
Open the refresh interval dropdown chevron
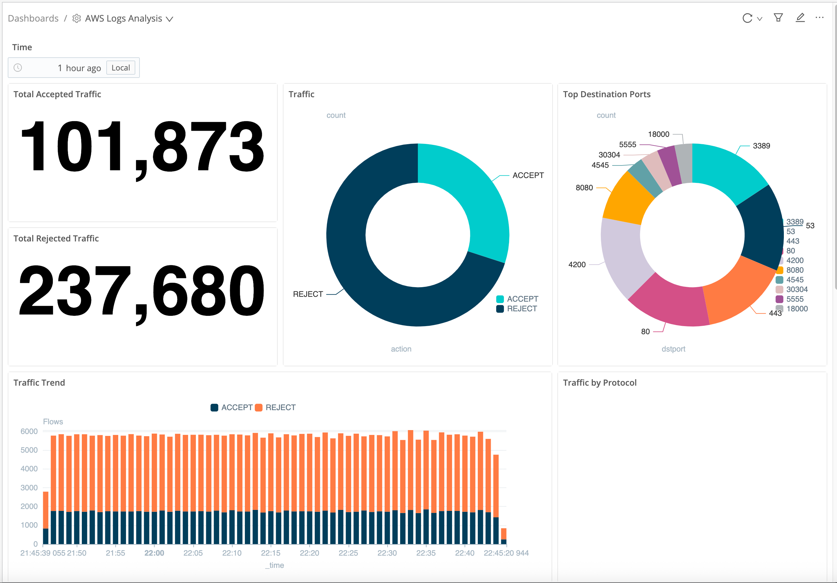(759, 18)
